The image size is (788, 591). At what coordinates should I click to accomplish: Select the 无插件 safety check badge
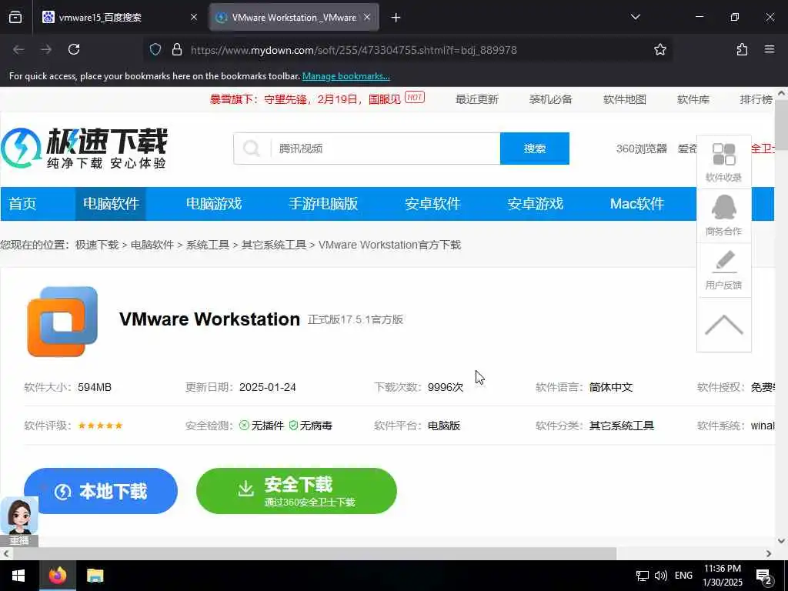click(262, 426)
